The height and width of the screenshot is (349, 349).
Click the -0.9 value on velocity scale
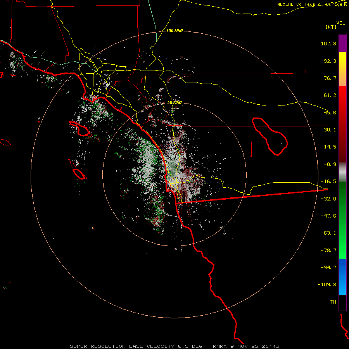pyautogui.click(x=330, y=164)
